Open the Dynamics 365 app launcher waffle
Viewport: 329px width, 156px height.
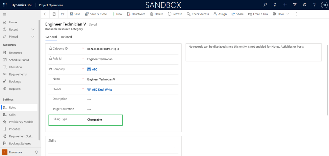click(5, 5)
